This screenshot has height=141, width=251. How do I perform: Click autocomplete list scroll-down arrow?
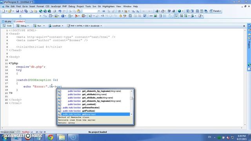(131, 114)
